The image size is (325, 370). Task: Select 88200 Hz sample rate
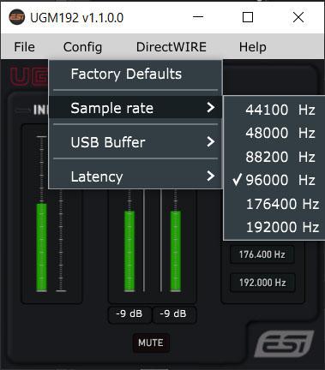274,157
